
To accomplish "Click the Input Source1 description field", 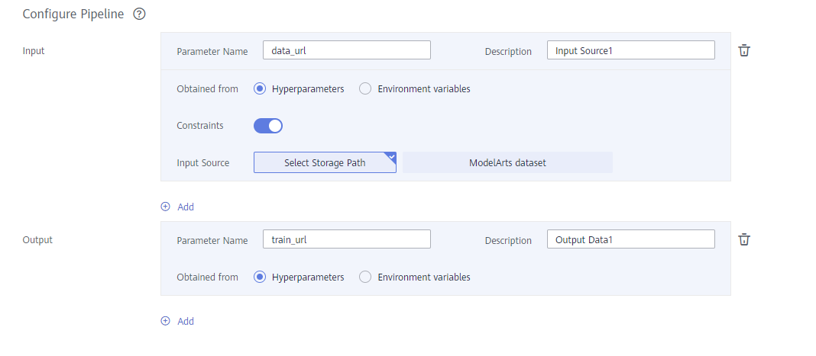I will [630, 50].
